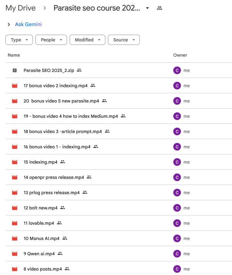The width and height of the screenshot is (232, 275).
Task: Click the red video icon beside 15 indexing.mp4
Action: coord(14,162)
